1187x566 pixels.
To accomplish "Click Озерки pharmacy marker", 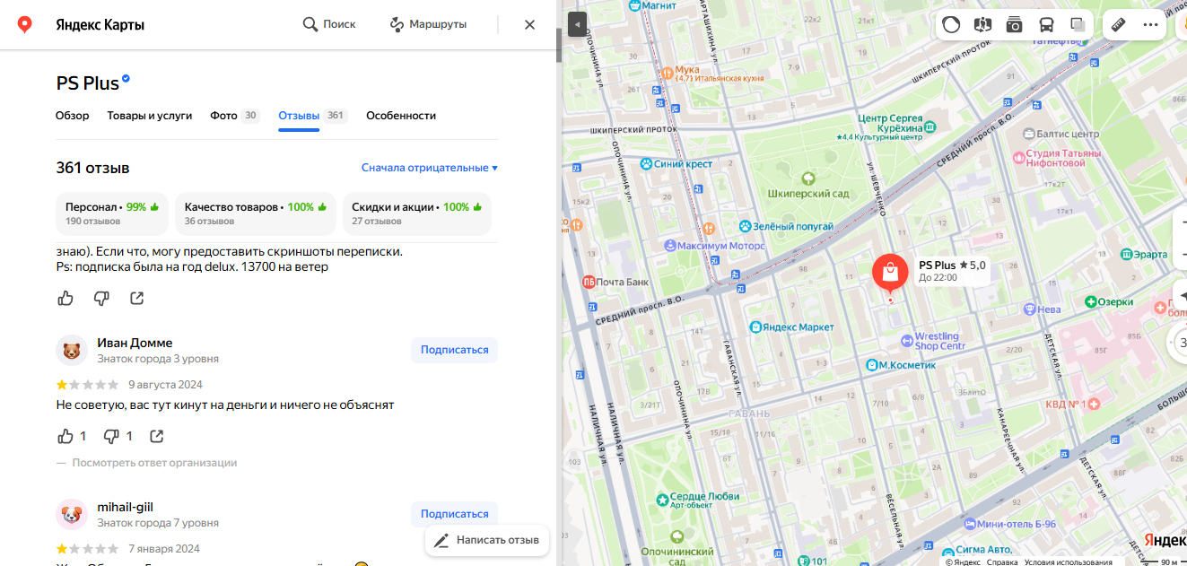I will tap(1092, 302).
